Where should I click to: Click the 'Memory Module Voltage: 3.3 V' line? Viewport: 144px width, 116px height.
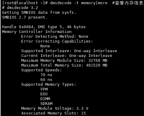(55, 109)
